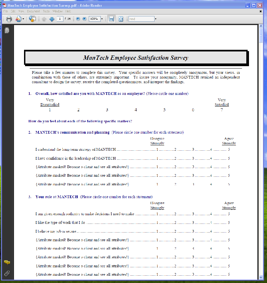Click the Print icon in the toolbar
The image size is (267, 283).
tap(9, 19)
